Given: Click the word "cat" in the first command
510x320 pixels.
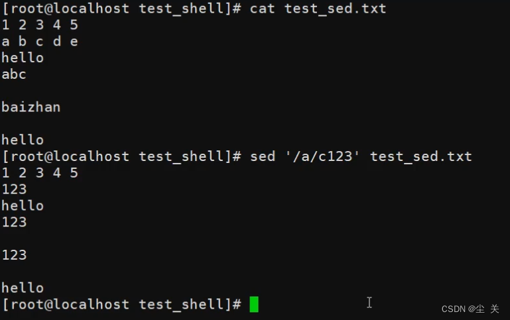Looking at the screenshot, I should pos(263,9).
